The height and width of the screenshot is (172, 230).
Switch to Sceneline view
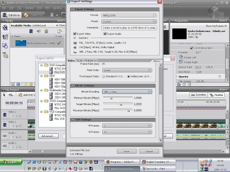pos(199,95)
